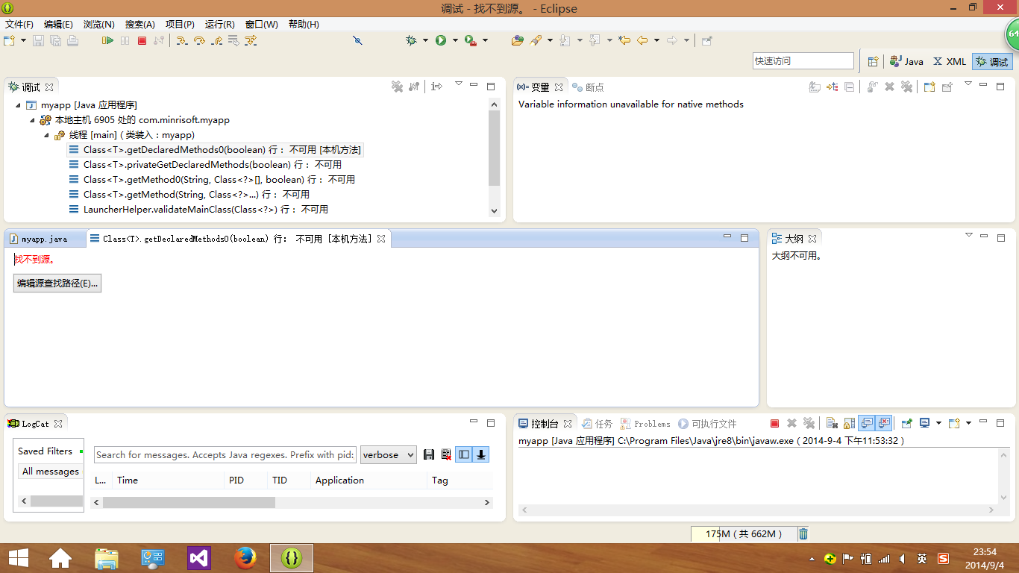The width and height of the screenshot is (1019, 573).
Task: Open the Display Selected Console dropdown arrow
Action: [x=938, y=423]
